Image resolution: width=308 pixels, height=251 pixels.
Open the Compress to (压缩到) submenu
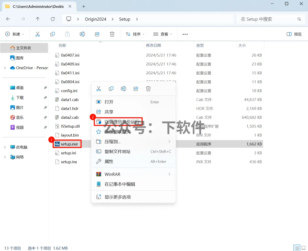point(133,142)
